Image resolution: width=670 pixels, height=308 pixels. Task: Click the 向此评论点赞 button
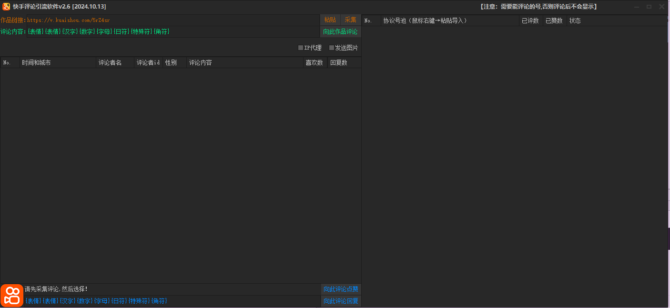[x=341, y=289]
